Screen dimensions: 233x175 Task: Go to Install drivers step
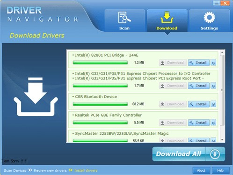(x=86, y=170)
